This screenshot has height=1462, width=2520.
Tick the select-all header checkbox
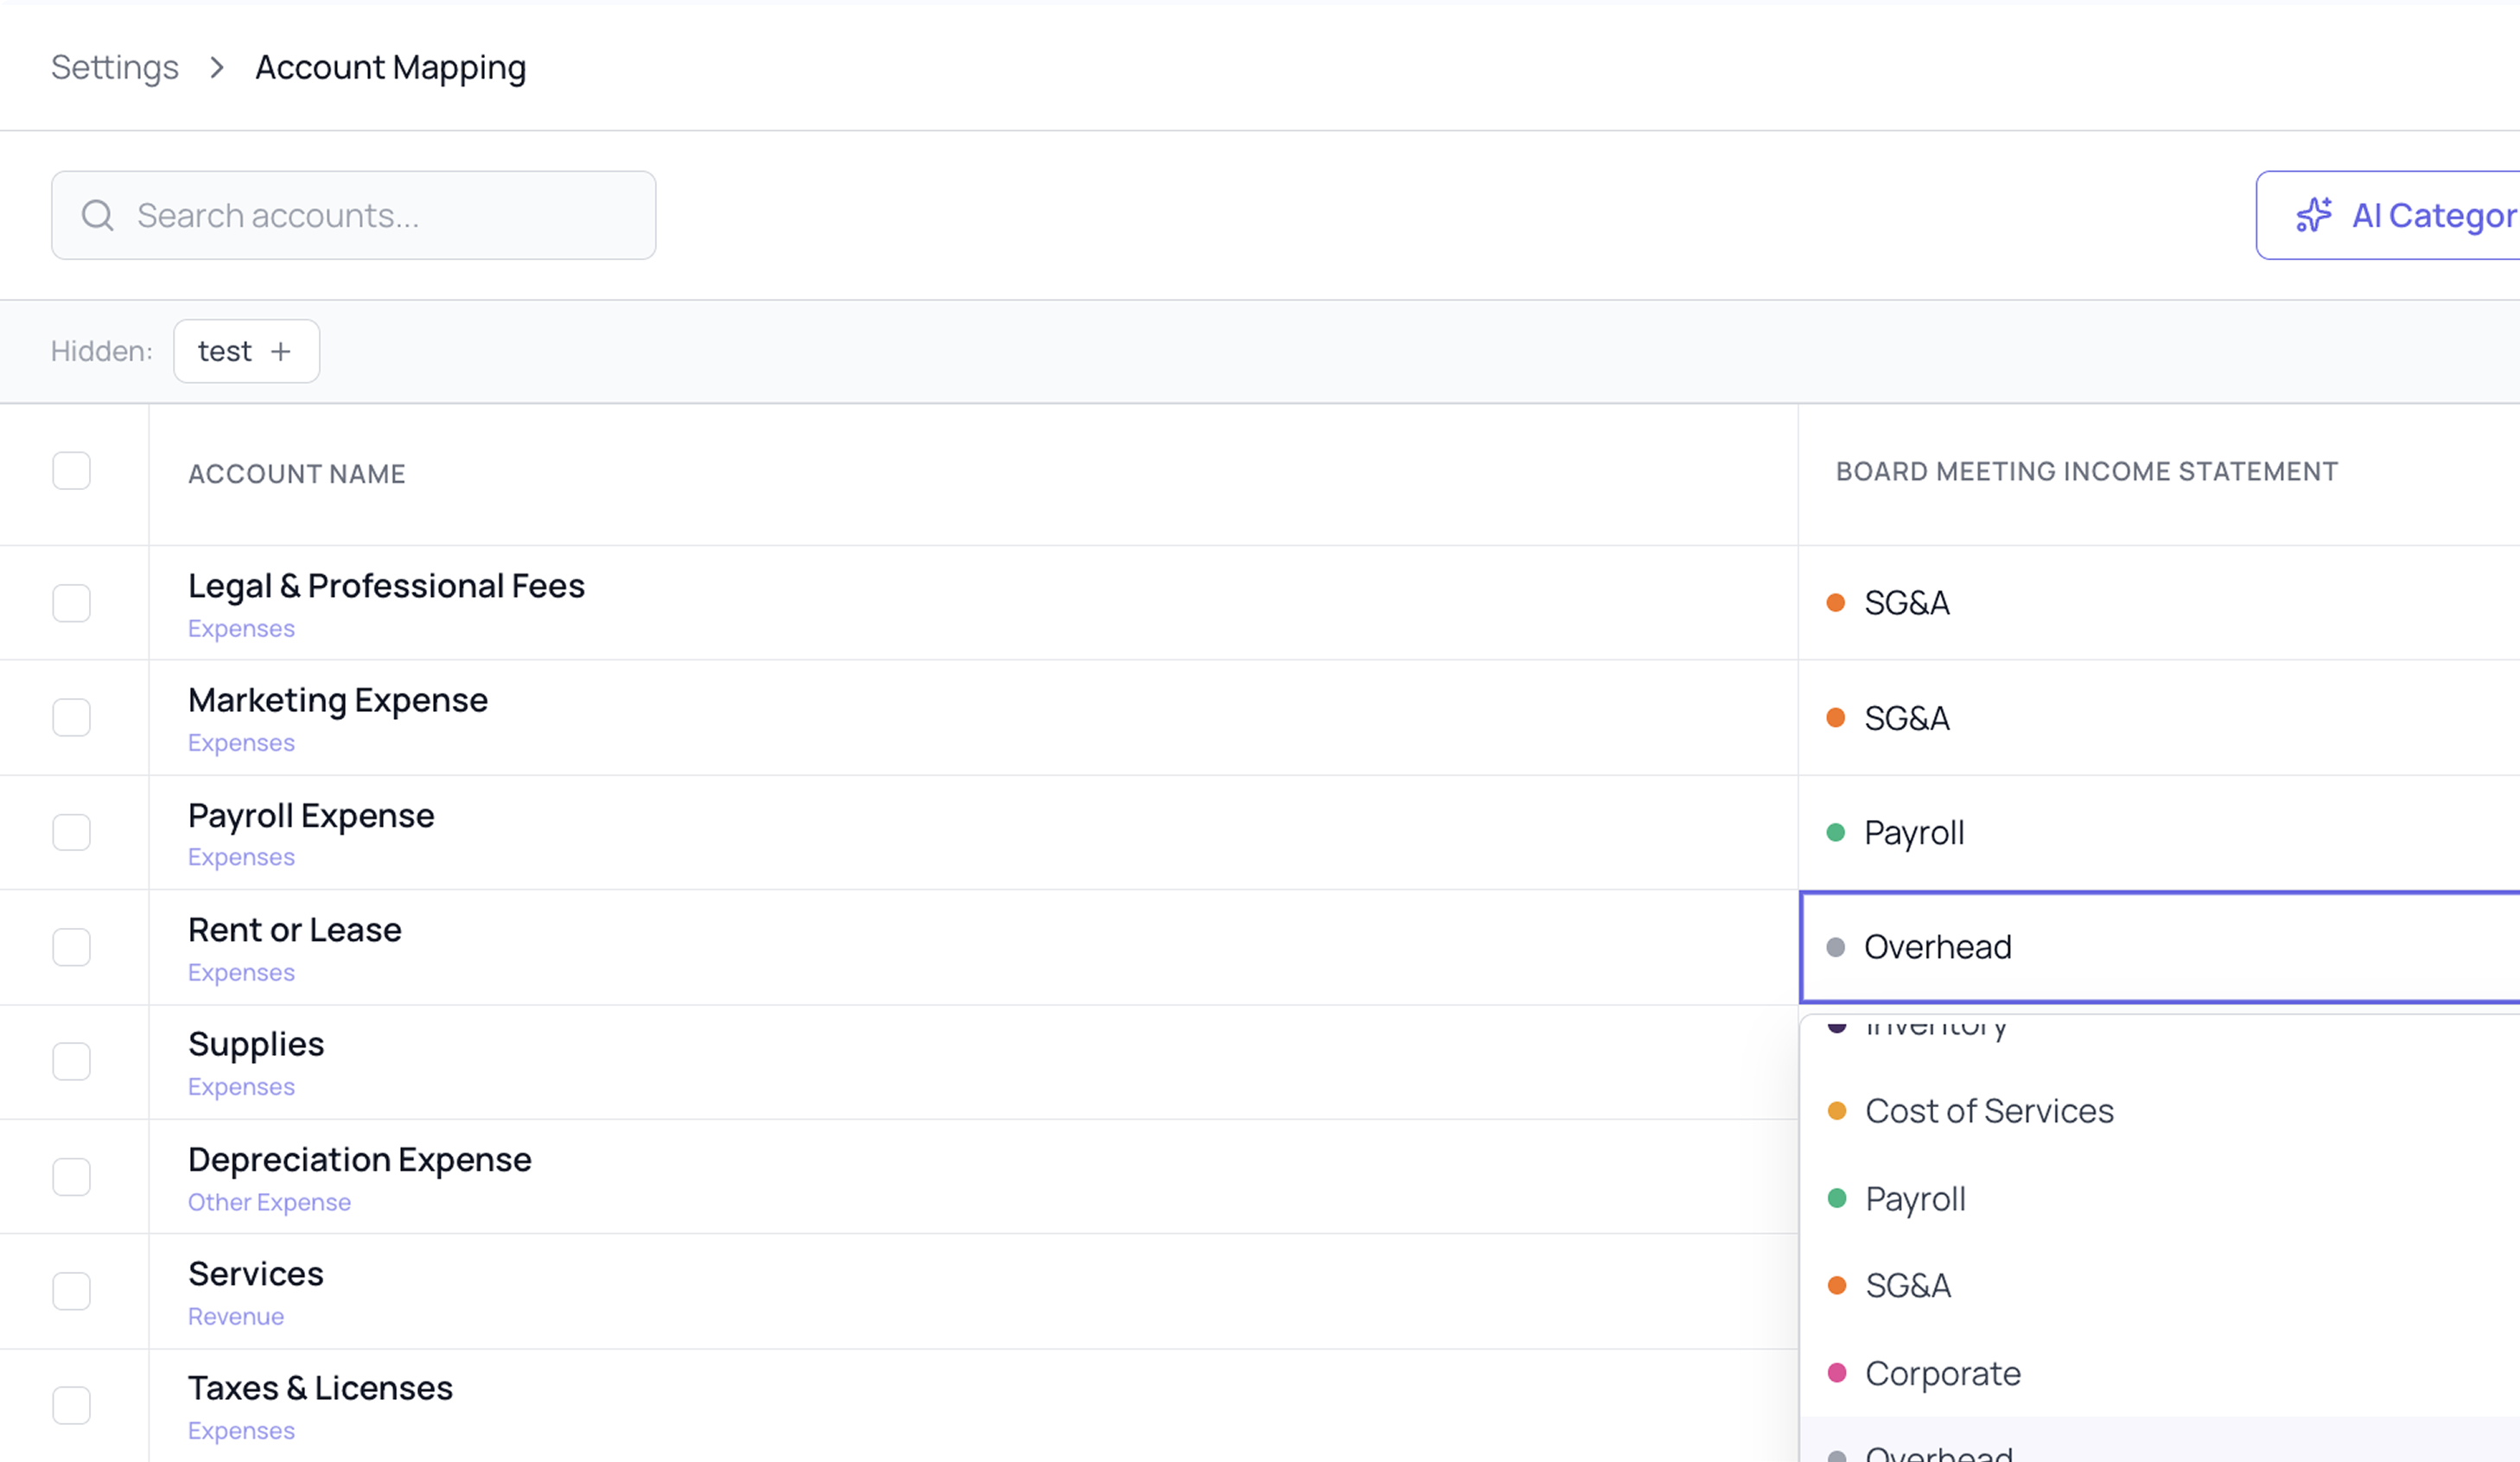pyautogui.click(x=71, y=471)
